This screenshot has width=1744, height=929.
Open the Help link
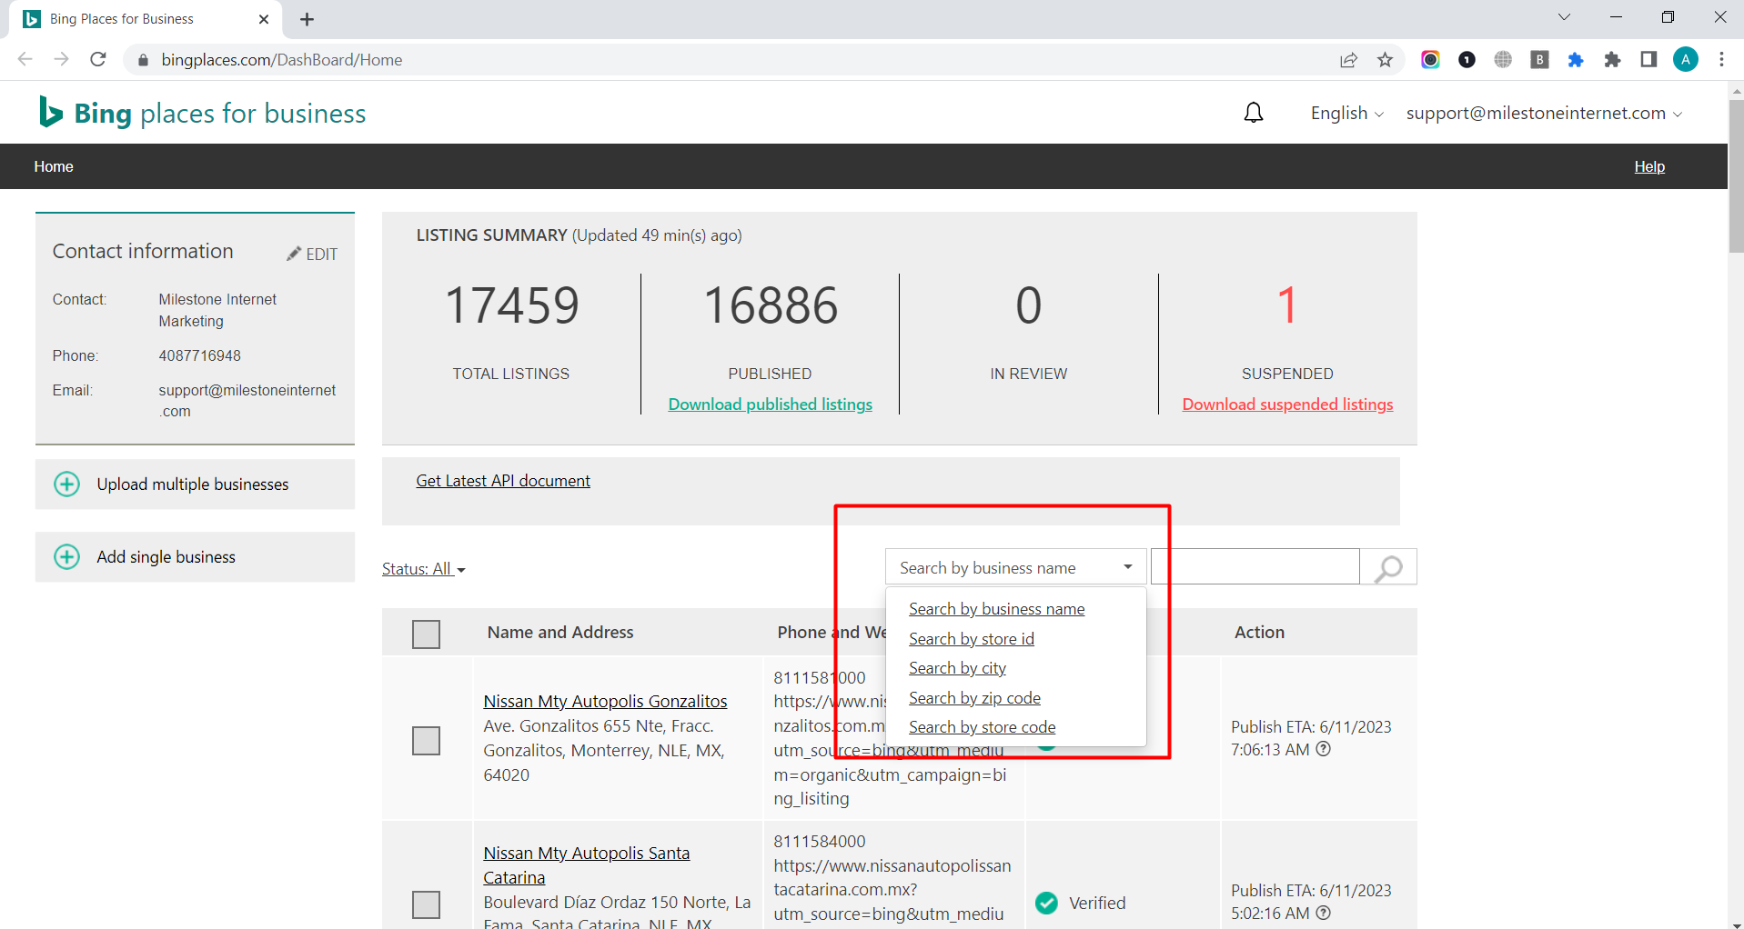(1649, 166)
